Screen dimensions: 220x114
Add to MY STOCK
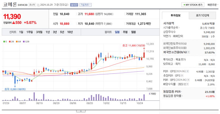[x=193, y=5]
